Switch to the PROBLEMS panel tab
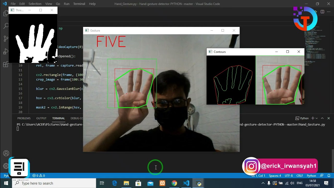 pyautogui.click(x=24, y=118)
